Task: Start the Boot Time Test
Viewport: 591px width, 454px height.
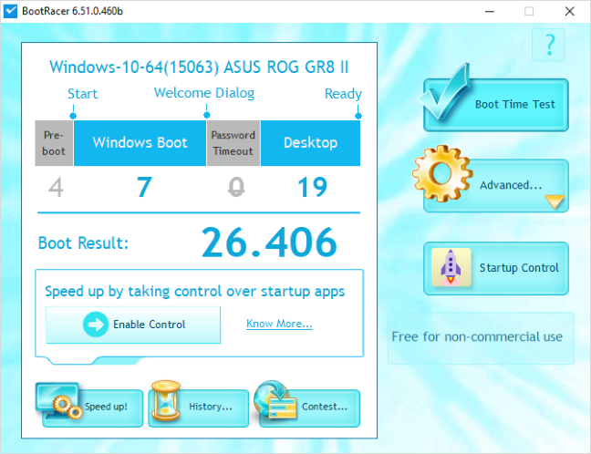Action: 496,105
